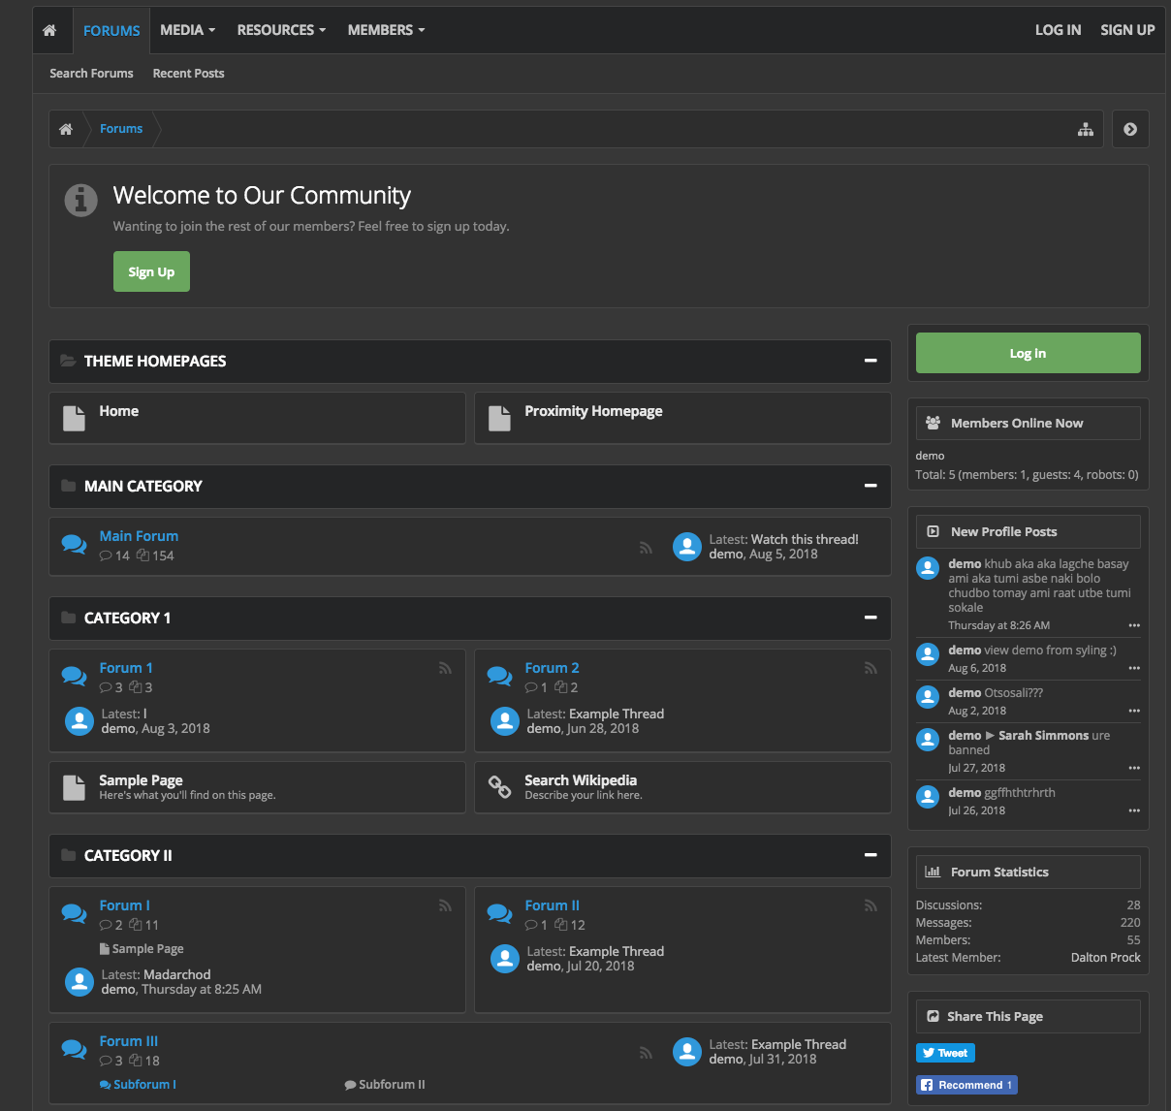
Task: Open the Resources dropdown menu
Action: (281, 30)
